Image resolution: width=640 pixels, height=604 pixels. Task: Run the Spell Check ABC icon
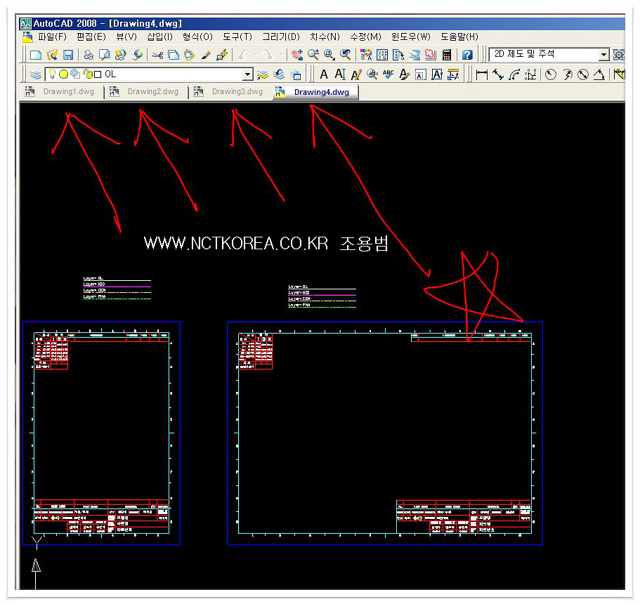tap(388, 74)
